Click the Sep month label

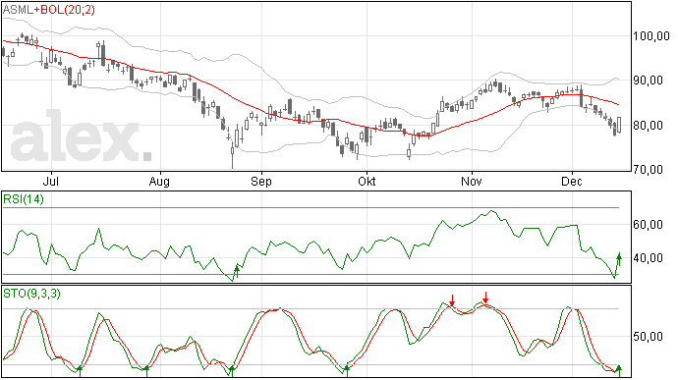point(261,182)
